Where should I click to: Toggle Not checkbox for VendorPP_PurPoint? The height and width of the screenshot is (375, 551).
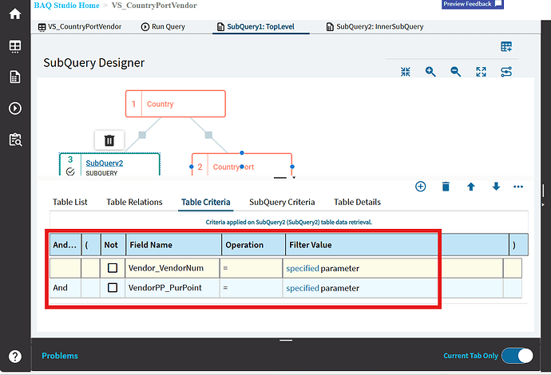coord(113,287)
